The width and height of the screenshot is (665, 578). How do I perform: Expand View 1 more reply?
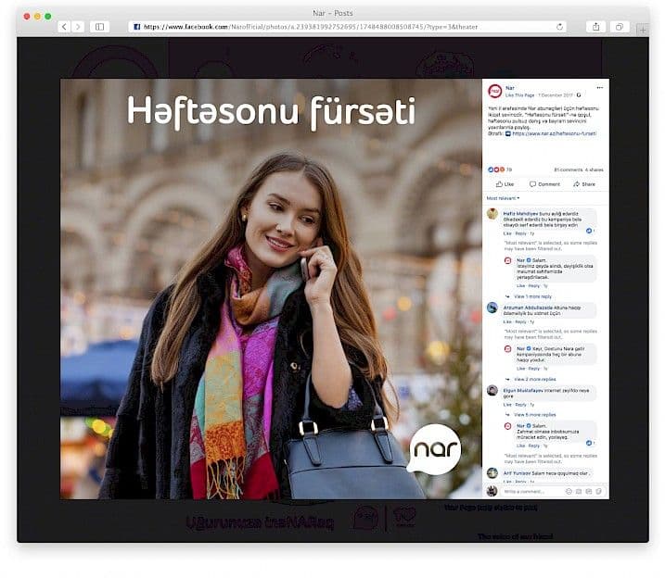pos(532,295)
